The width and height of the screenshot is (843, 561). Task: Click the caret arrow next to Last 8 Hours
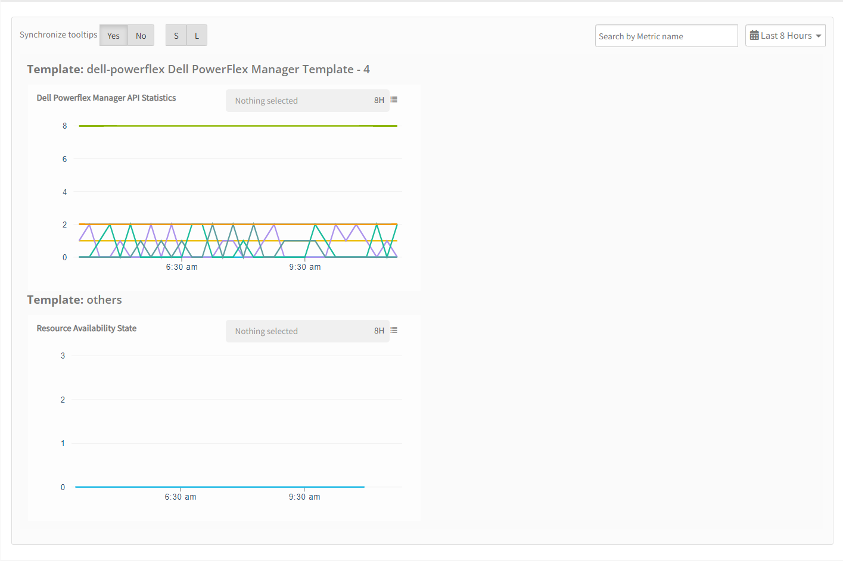pyautogui.click(x=819, y=36)
